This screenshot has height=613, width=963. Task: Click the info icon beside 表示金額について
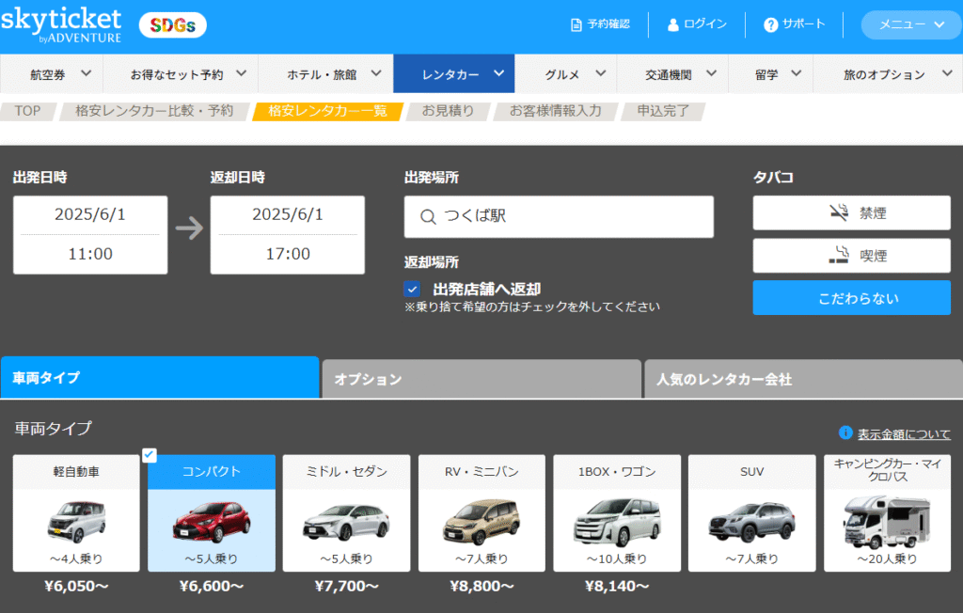click(x=845, y=433)
